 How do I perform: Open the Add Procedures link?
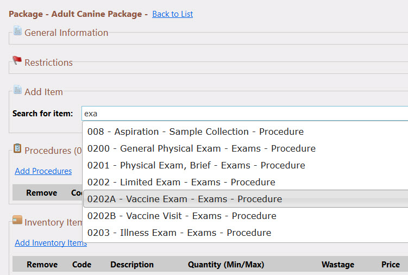43,171
